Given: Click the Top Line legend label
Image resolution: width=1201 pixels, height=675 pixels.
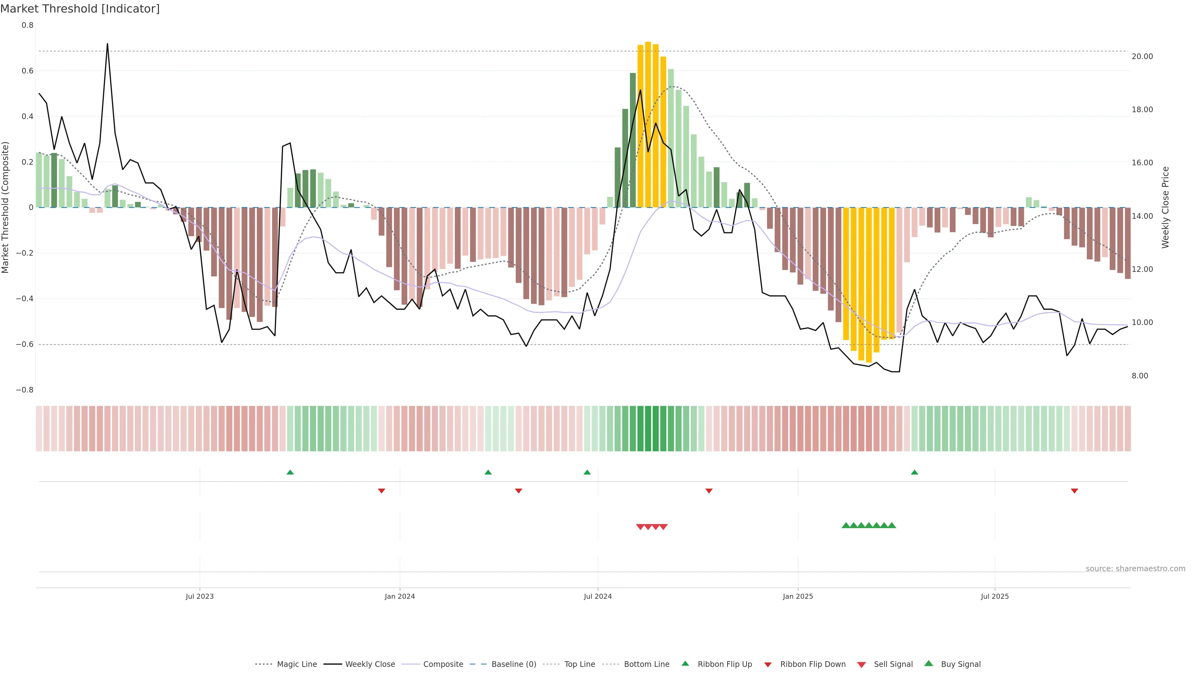Looking at the screenshot, I should click(580, 664).
